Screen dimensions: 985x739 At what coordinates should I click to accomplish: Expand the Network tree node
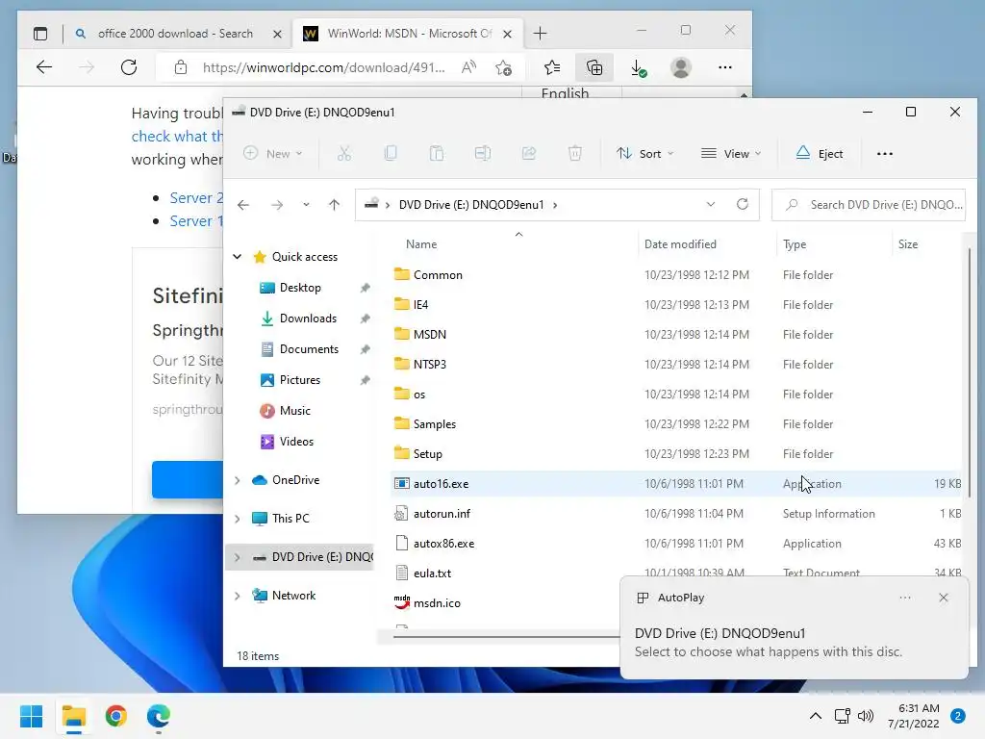238,596
